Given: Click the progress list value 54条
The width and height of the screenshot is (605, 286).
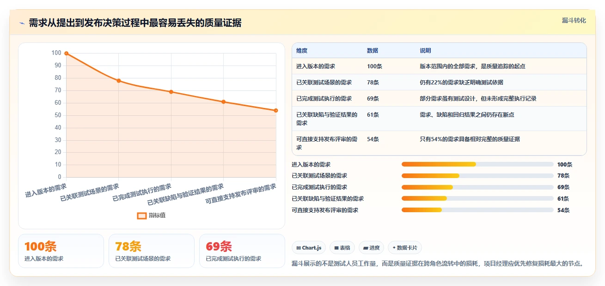Looking at the screenshot, I should click(563, 210).
